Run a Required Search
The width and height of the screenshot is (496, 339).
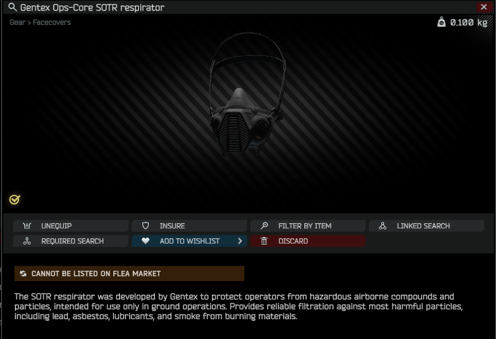pos(71,241)
